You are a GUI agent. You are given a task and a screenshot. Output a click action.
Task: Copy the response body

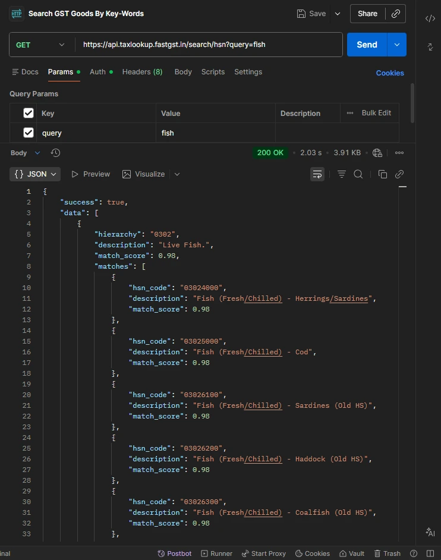[x=382, y=174]
